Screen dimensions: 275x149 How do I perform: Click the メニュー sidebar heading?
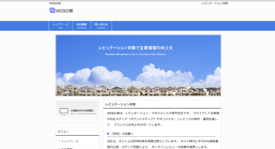tap(63, 132)
